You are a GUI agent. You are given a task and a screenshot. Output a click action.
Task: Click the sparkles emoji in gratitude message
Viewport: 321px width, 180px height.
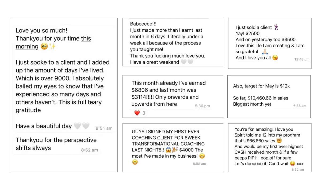tap(52, 47)
